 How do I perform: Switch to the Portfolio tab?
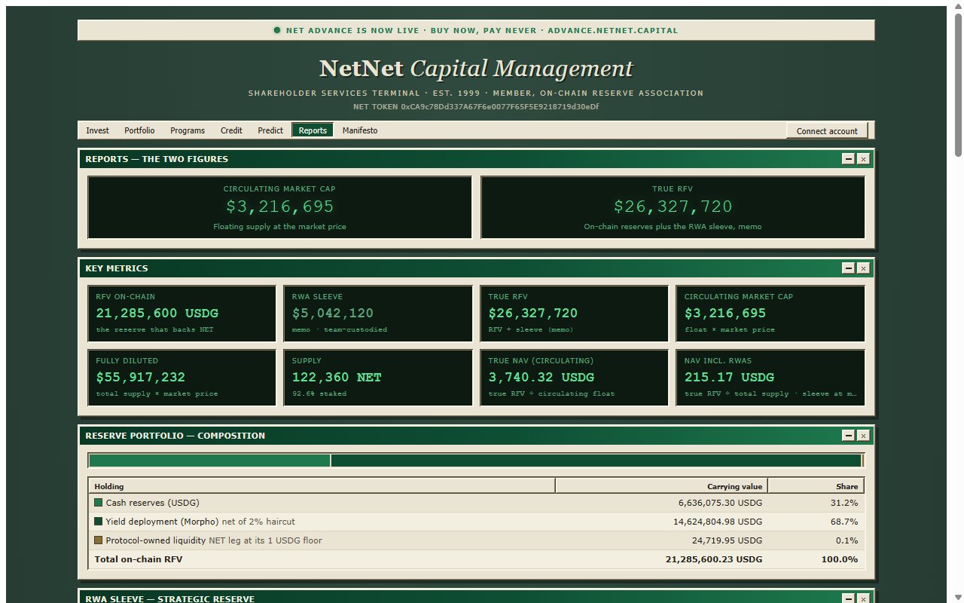pos(139,130)
